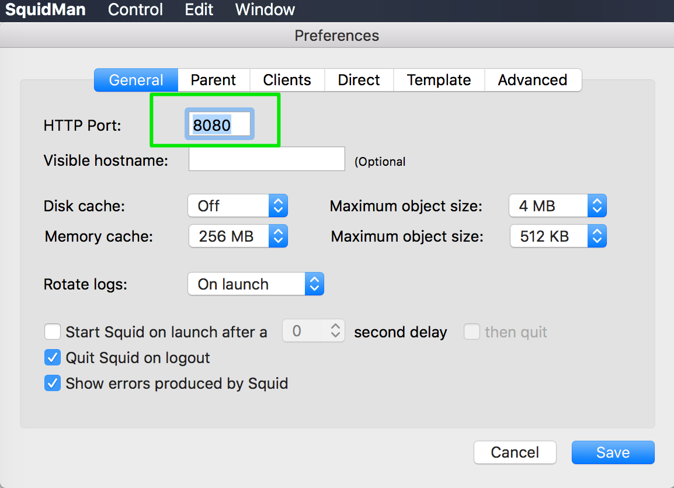Click the second delay stepper arrows
Screen dimensions: 674x488
pyautogui.click(x=335, y=330)
